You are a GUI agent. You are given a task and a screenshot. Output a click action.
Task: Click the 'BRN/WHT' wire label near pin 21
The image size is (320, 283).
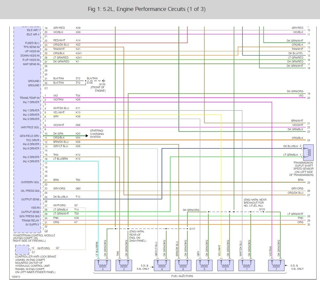pos(297,121)
